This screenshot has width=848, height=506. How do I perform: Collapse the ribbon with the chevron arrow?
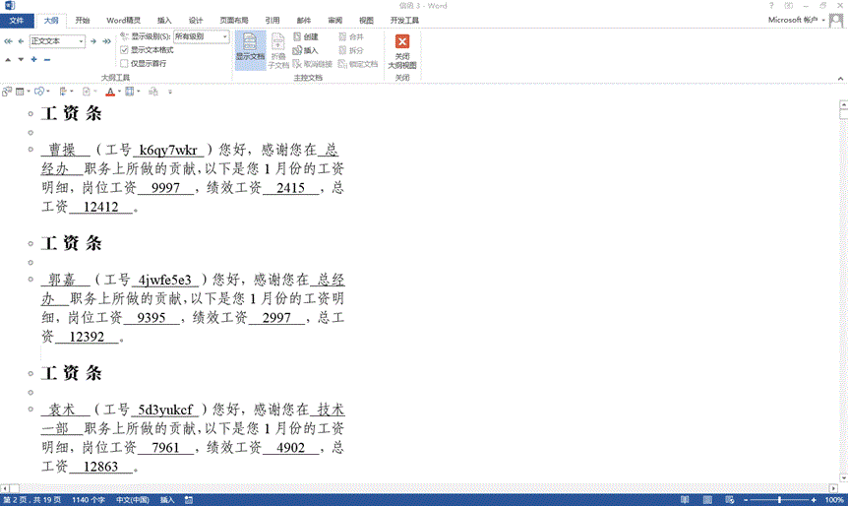pos(839,78)
